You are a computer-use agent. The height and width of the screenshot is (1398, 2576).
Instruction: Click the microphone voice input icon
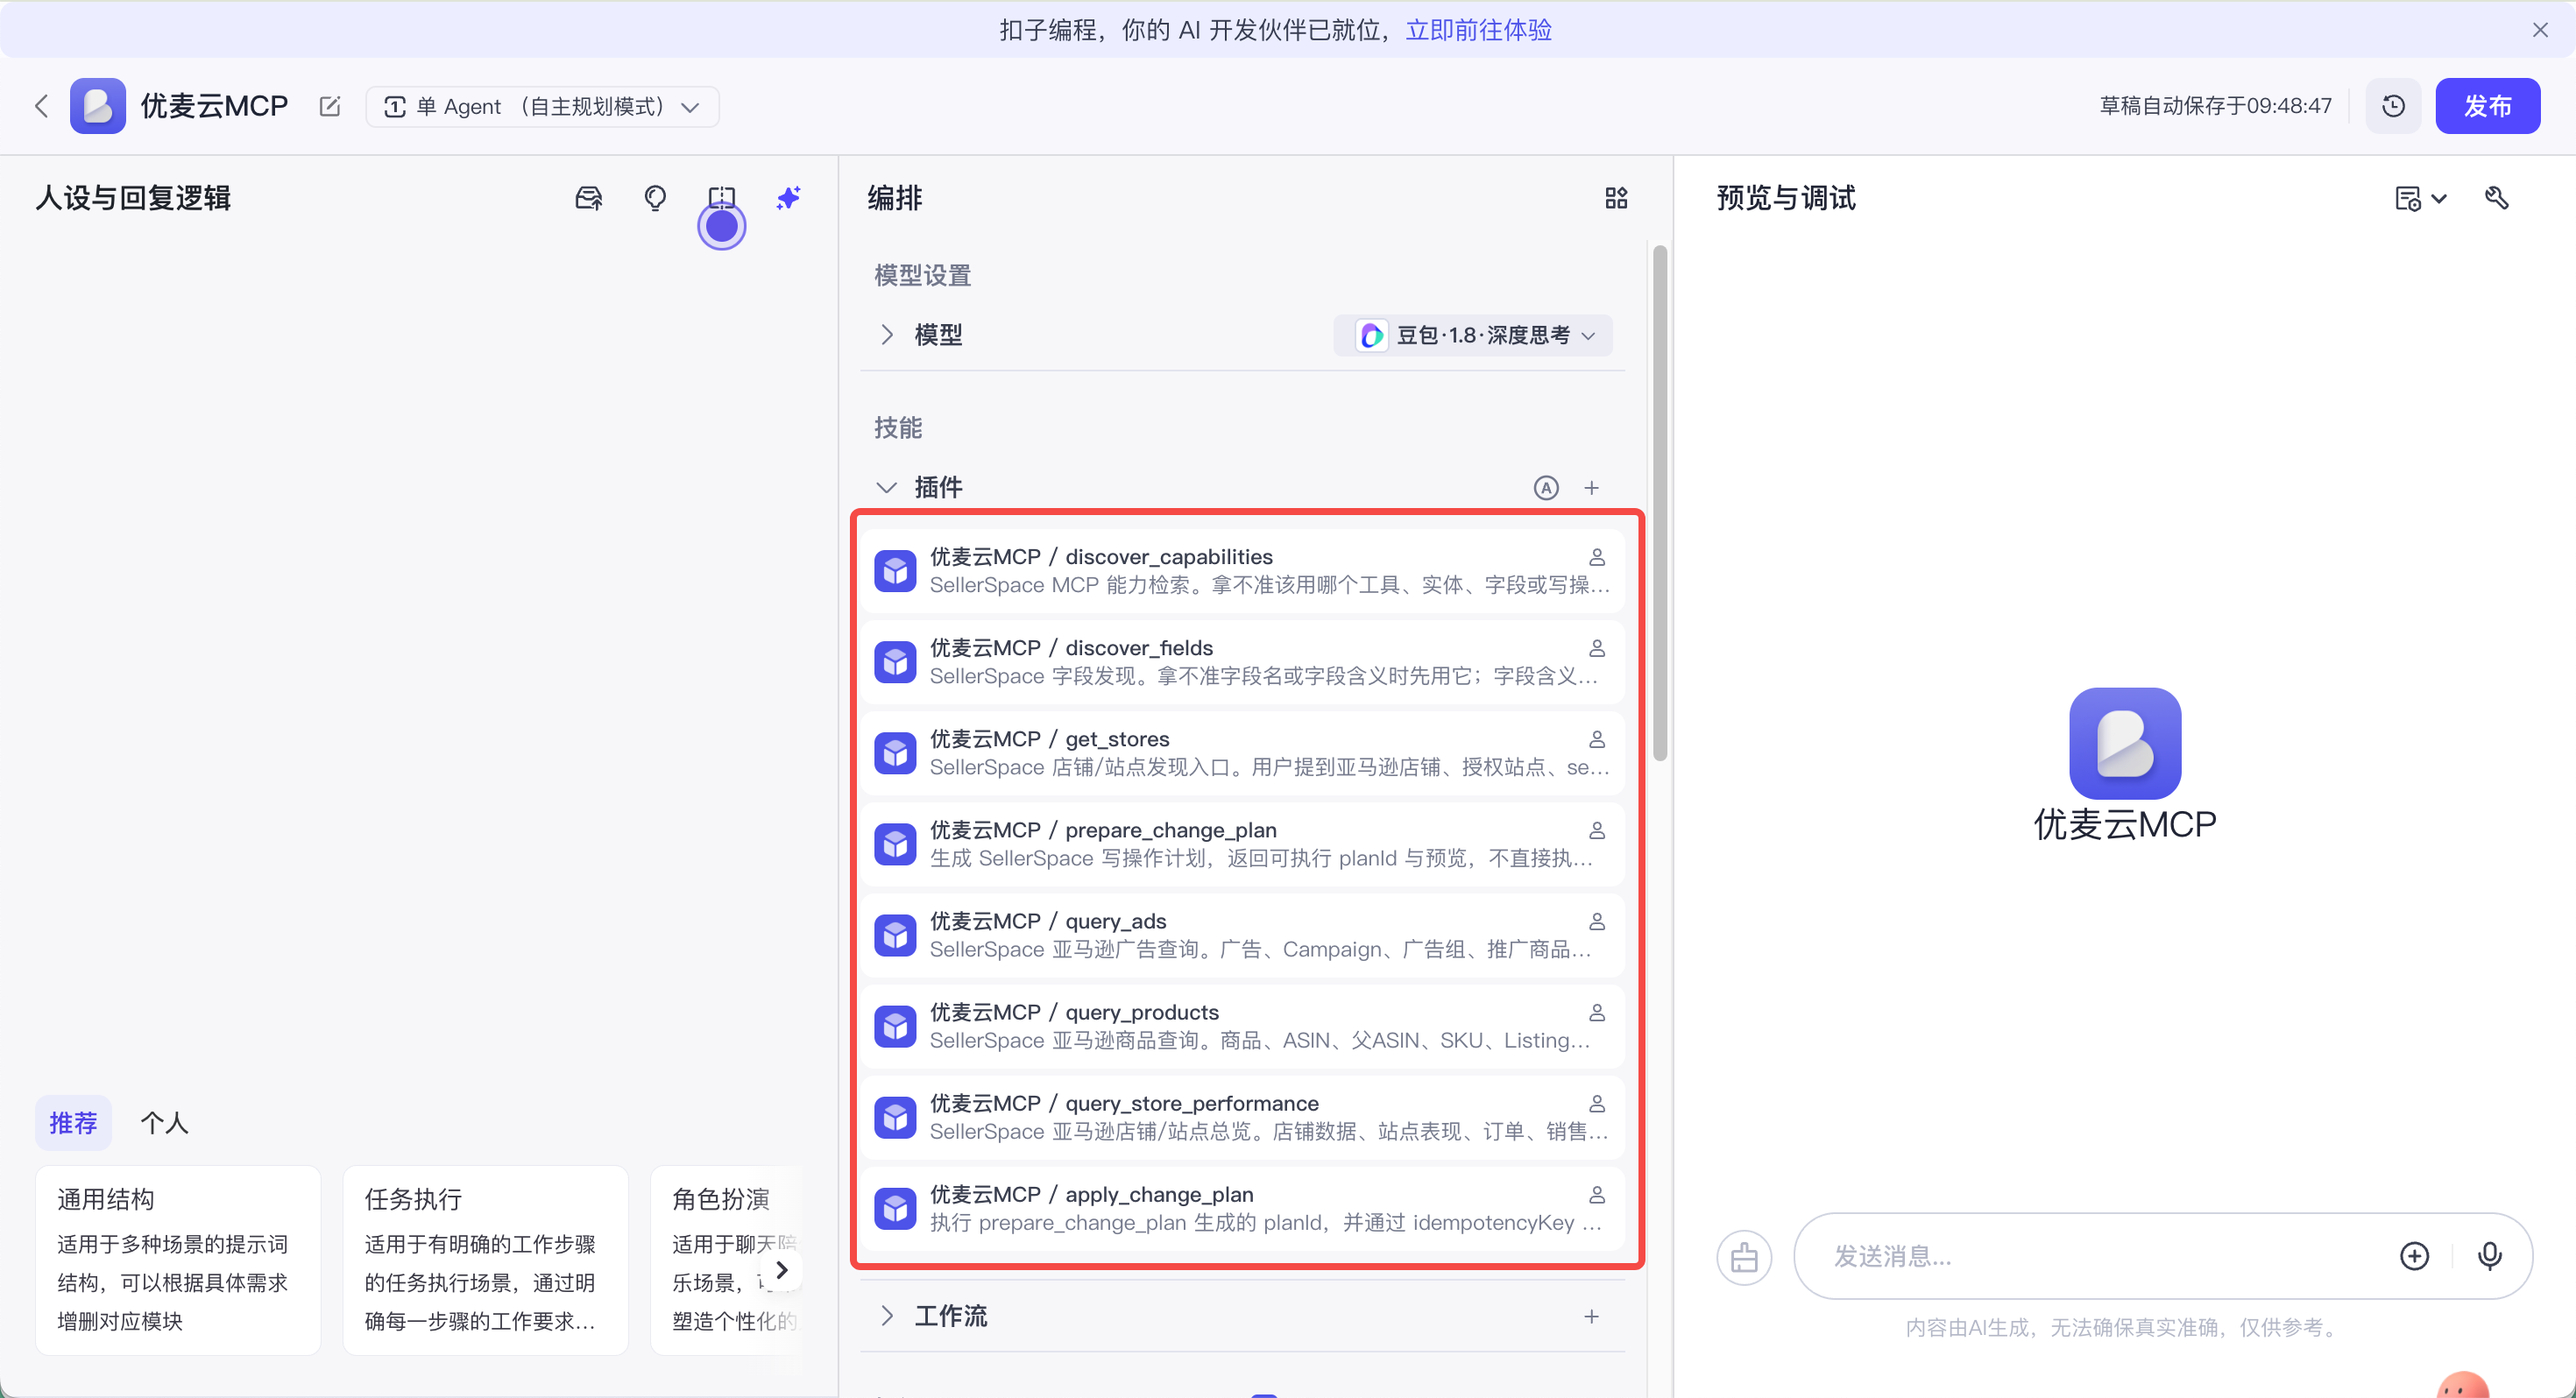tap(2489, 1256)
